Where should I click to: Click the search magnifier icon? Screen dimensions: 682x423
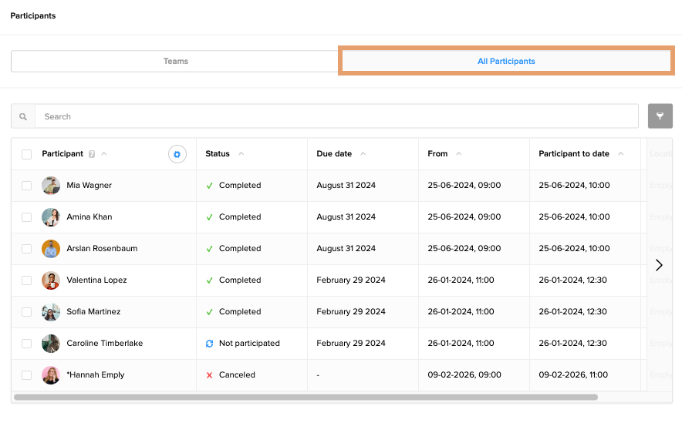click(x=23, y=117)
